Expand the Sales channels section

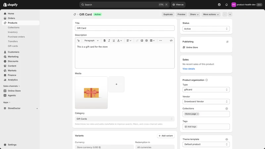pyautogui.click(x=12, y=86)
